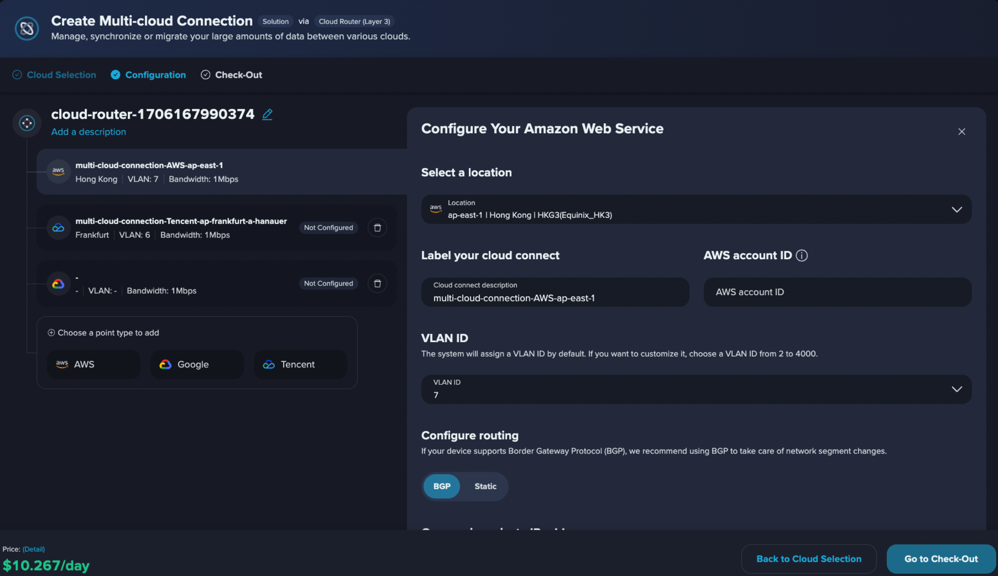Click Not Configured badge on Tencent row
This screenshot has width=998, height=576.
(328, 228)
